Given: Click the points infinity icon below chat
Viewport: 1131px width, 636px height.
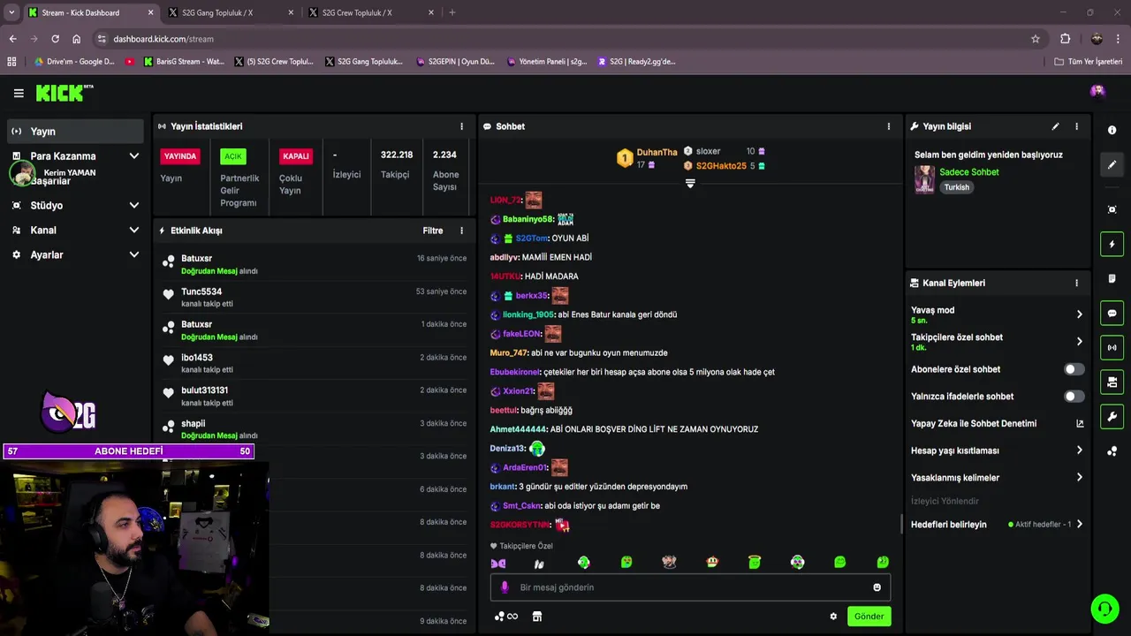Looking at the screenshot, I should point(506,617).
